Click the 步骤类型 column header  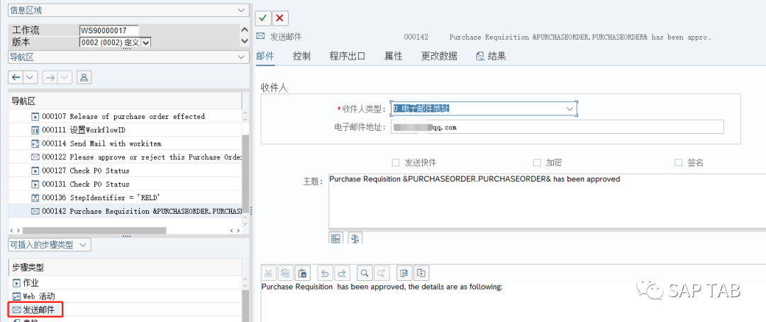(125, 268)
